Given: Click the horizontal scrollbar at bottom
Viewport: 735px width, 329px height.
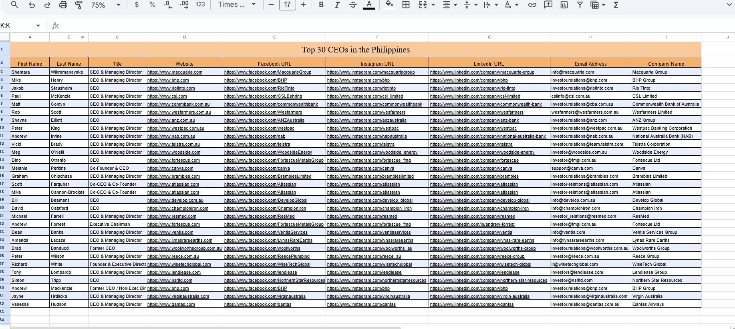Looking at the screenshot, I should coord(205,327).
